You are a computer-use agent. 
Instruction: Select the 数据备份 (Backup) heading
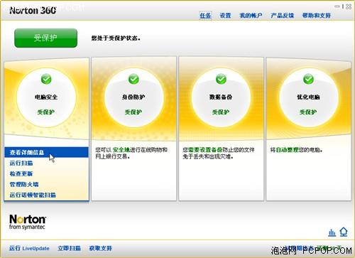(x=221, y=97)
